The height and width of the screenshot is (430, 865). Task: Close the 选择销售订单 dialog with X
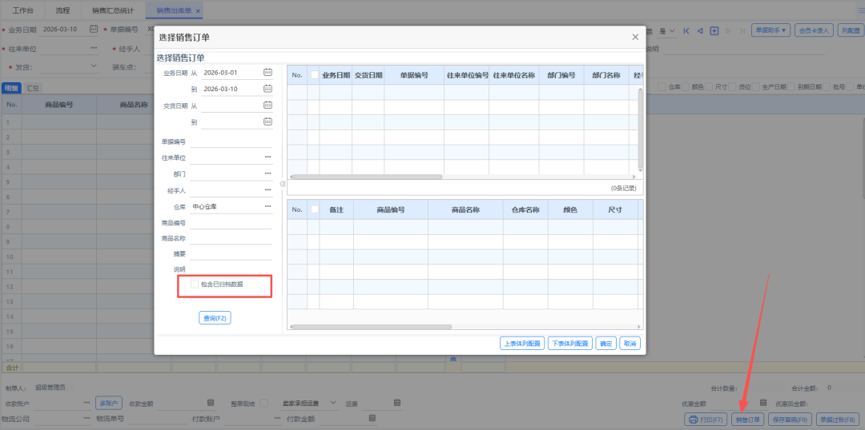pyautogui.click(x=635, y=37)
